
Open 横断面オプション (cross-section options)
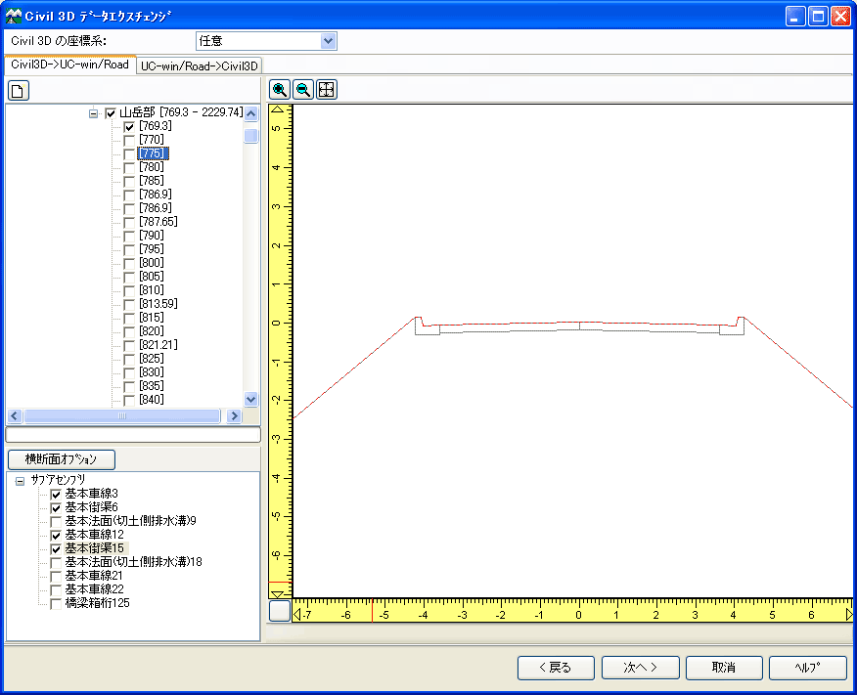[x=62, y=459]
